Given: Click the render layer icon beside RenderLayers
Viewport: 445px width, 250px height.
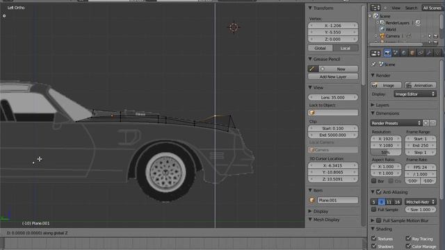Looking at the screenshot, I should tap(418, 23).
